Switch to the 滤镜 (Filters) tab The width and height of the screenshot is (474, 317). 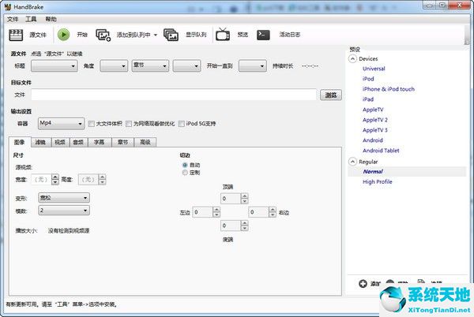pyautogui.click(x=41, y=142)
